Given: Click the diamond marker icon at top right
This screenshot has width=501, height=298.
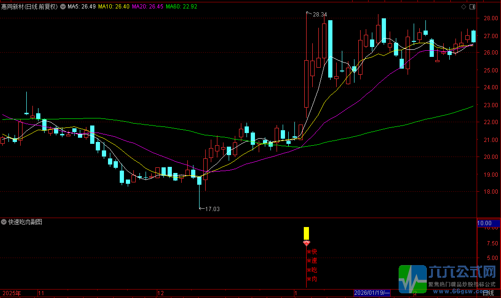Looking at the screenshot, I should [463, 7].
